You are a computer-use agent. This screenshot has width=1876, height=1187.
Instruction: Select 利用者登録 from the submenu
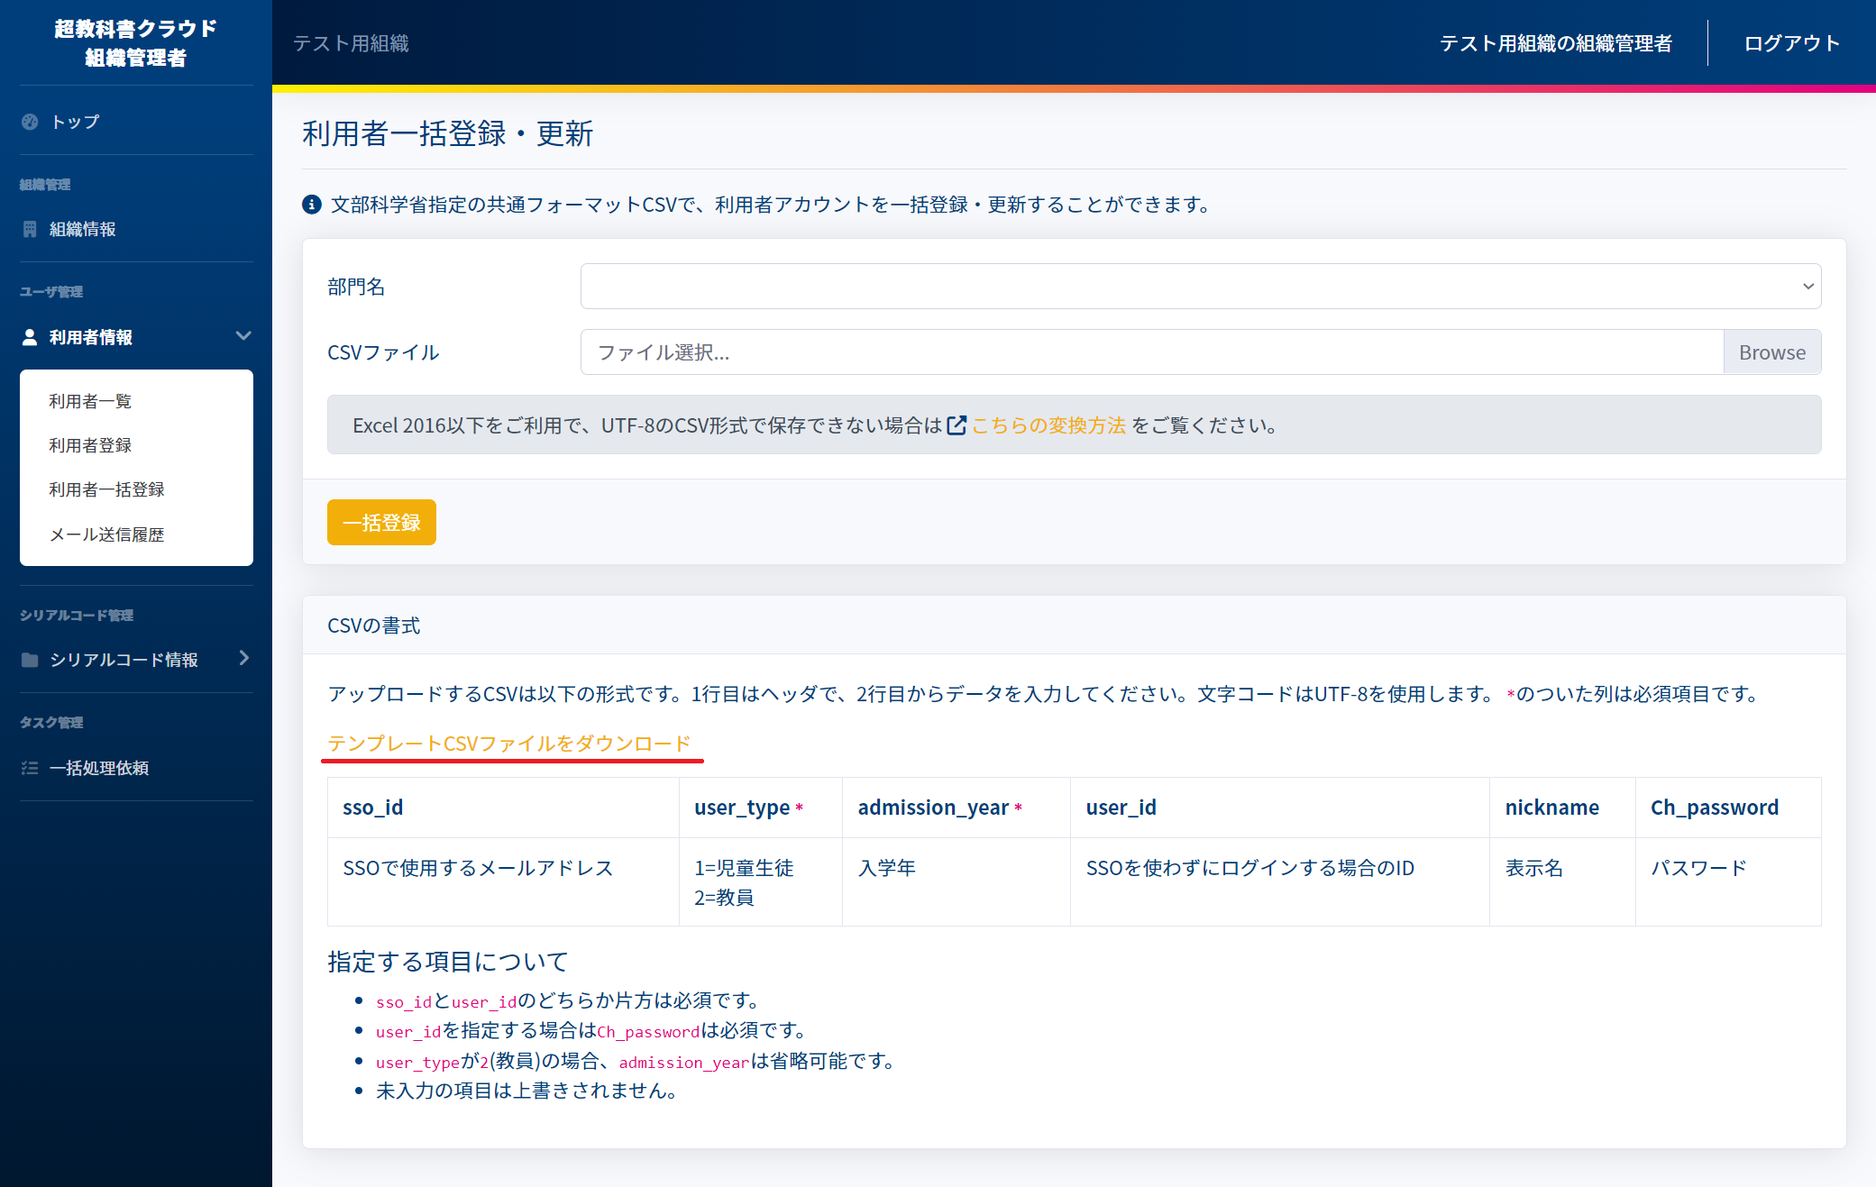pyautogui.click(x=90, y=445)
